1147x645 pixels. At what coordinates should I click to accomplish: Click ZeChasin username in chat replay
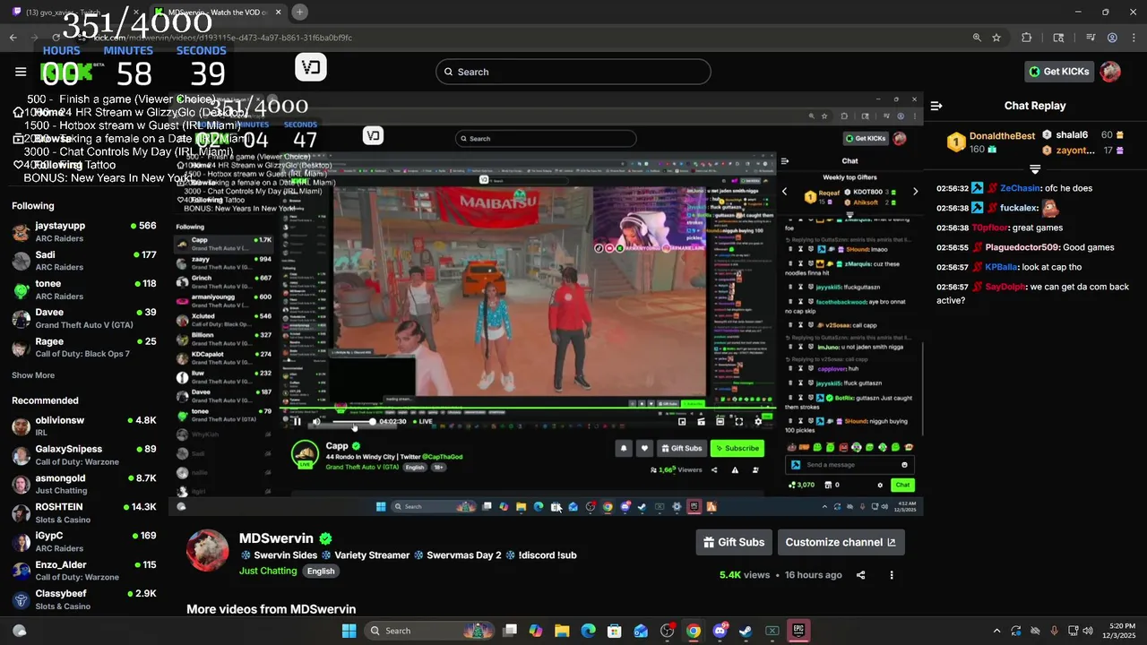1020,188
